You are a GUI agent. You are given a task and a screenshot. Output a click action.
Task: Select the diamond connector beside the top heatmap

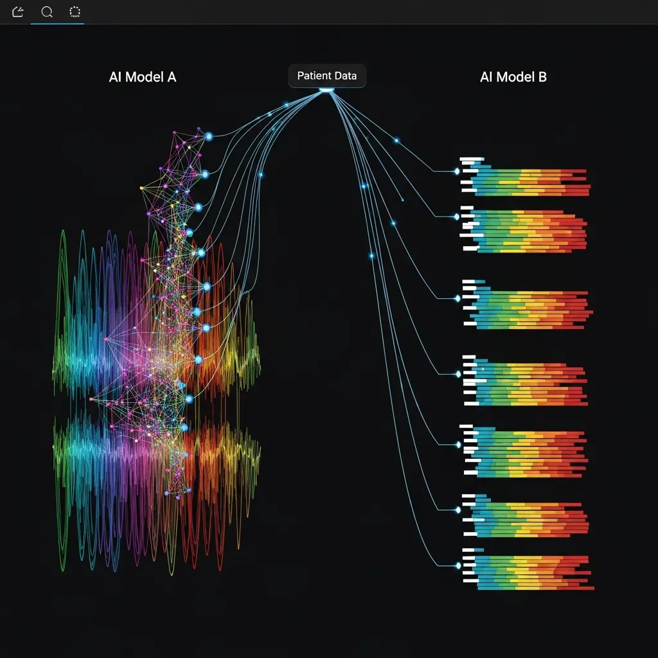[456, 170]
